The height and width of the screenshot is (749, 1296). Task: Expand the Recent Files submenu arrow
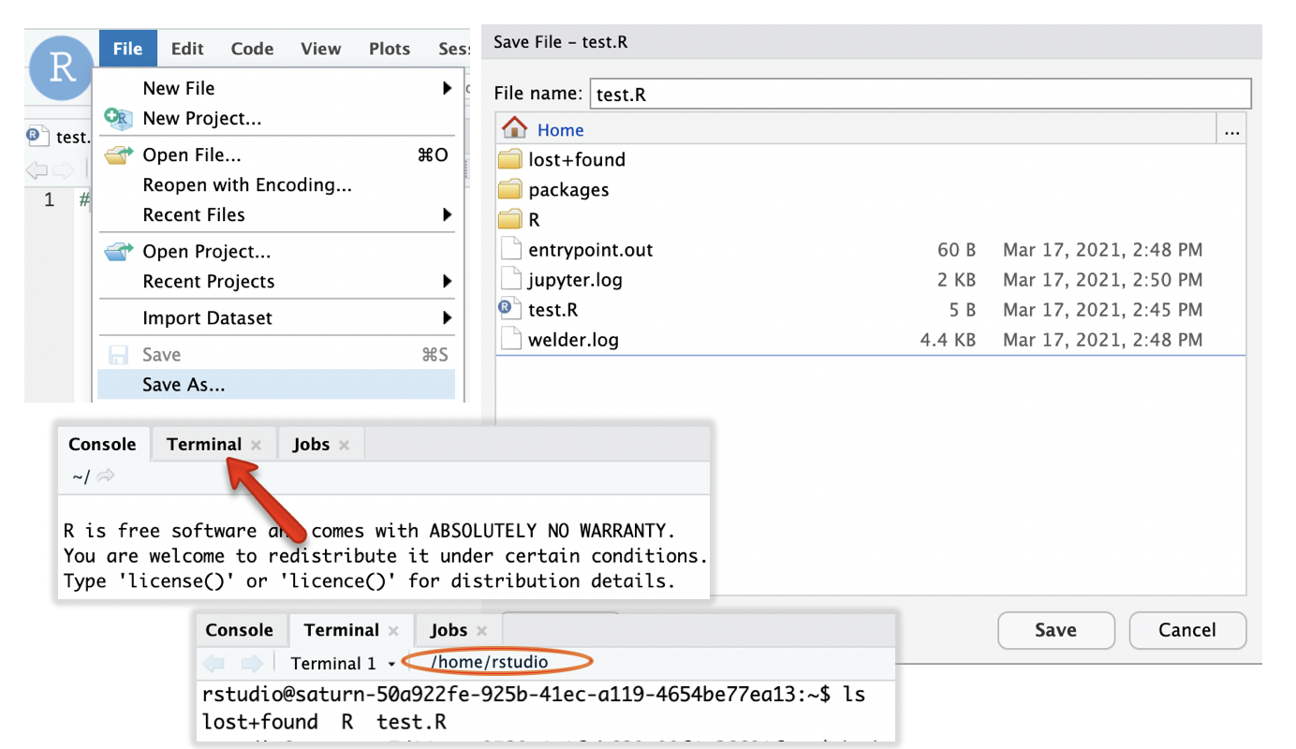click(x=448, y=215)
